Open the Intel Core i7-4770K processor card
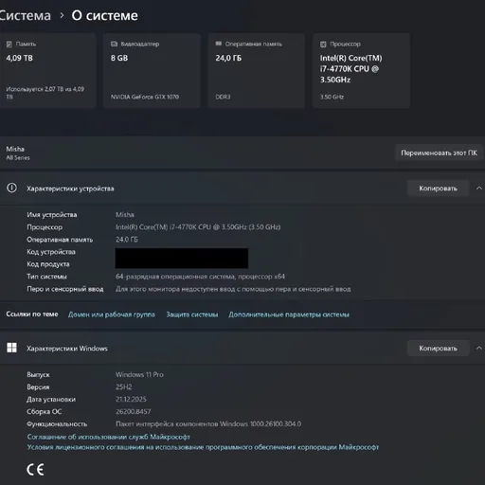This screenshot has width=485, height=485. pyautogui.click(x=361, y=71)
